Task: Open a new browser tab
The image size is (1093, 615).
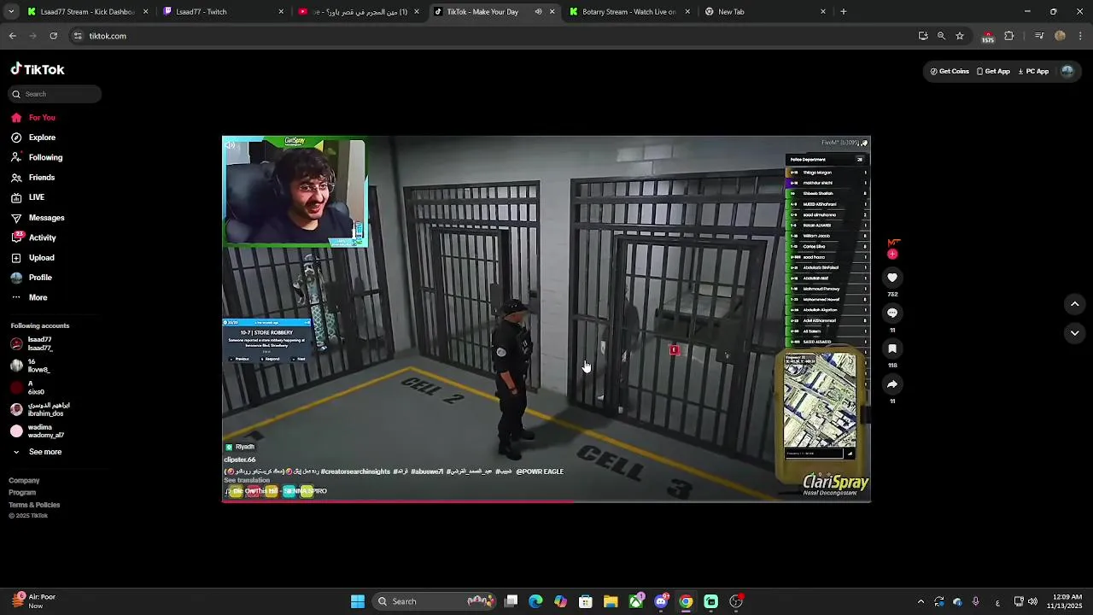Action: (x=843, y=12)
